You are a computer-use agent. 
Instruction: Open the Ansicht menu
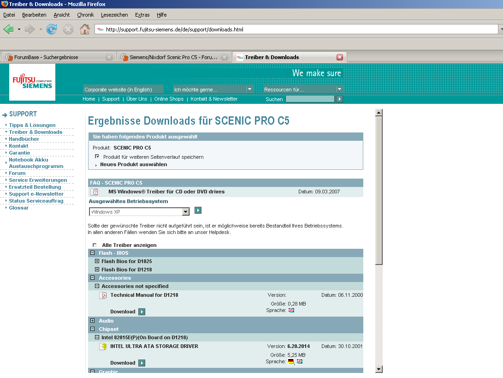click(x=62, y=15)
